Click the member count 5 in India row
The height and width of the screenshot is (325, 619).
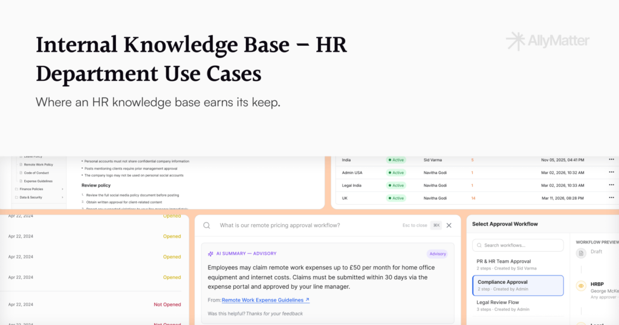click(472, 159)
